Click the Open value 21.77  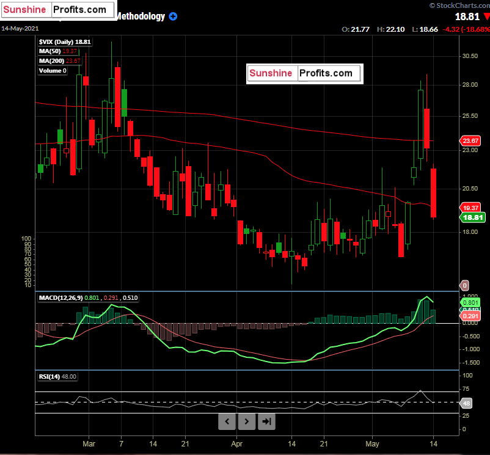(x=360, y=29)
